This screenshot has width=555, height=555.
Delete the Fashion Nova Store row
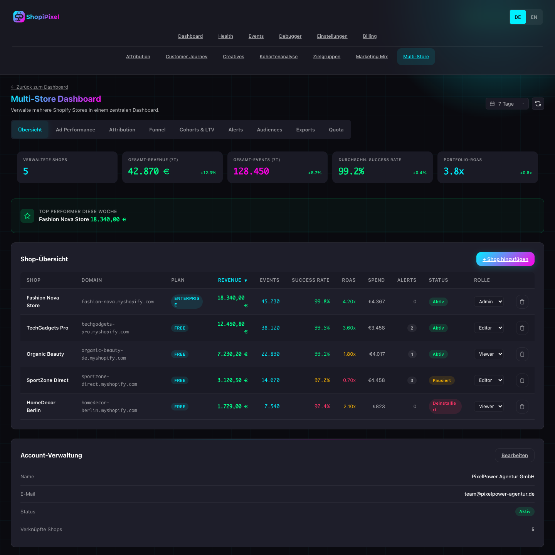522,302
